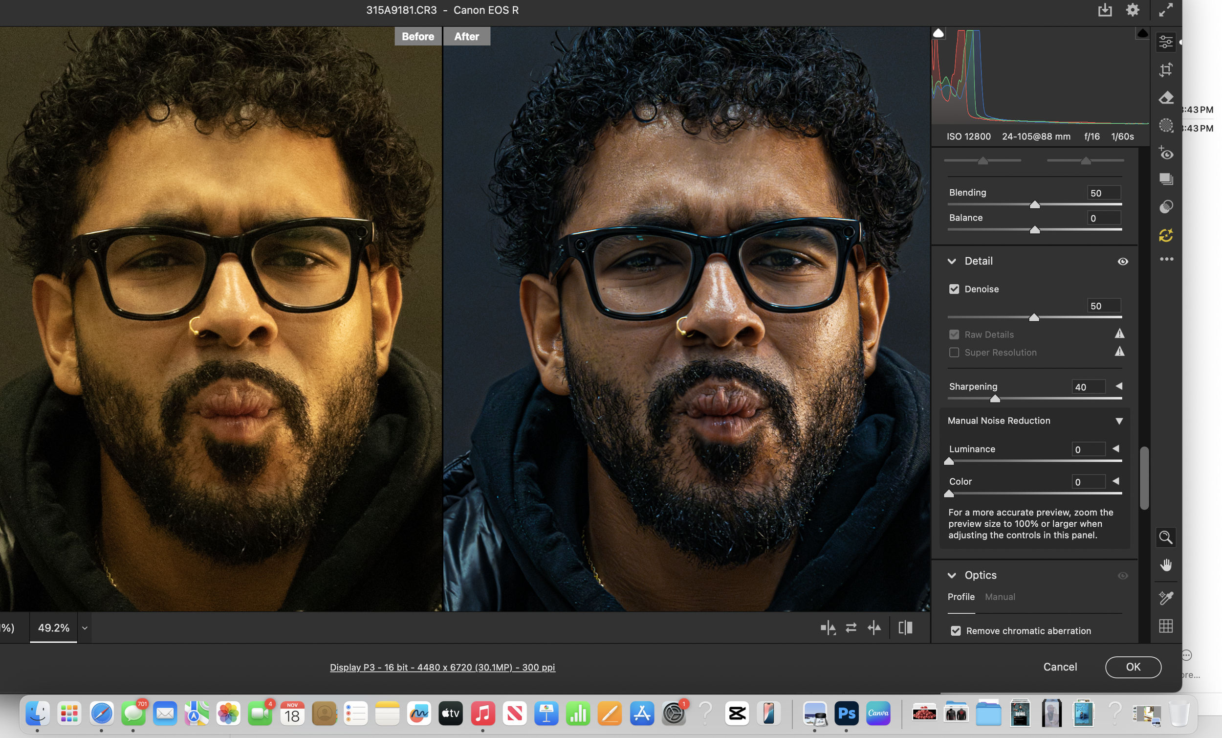
Task: Open Photoshop from the Dock
Action: (846, 713)
